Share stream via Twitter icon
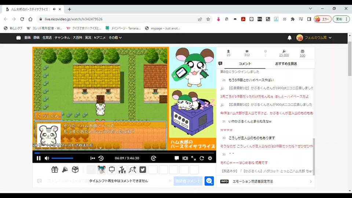This screenshot has height=198, width=352. tap(143, 170)
